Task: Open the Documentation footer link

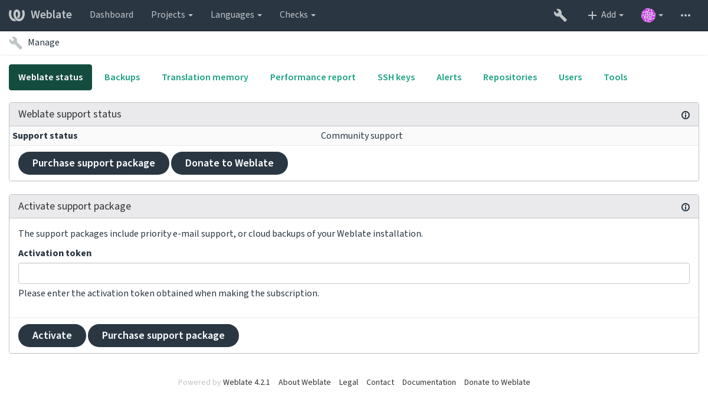Action: tap(429, 382)
